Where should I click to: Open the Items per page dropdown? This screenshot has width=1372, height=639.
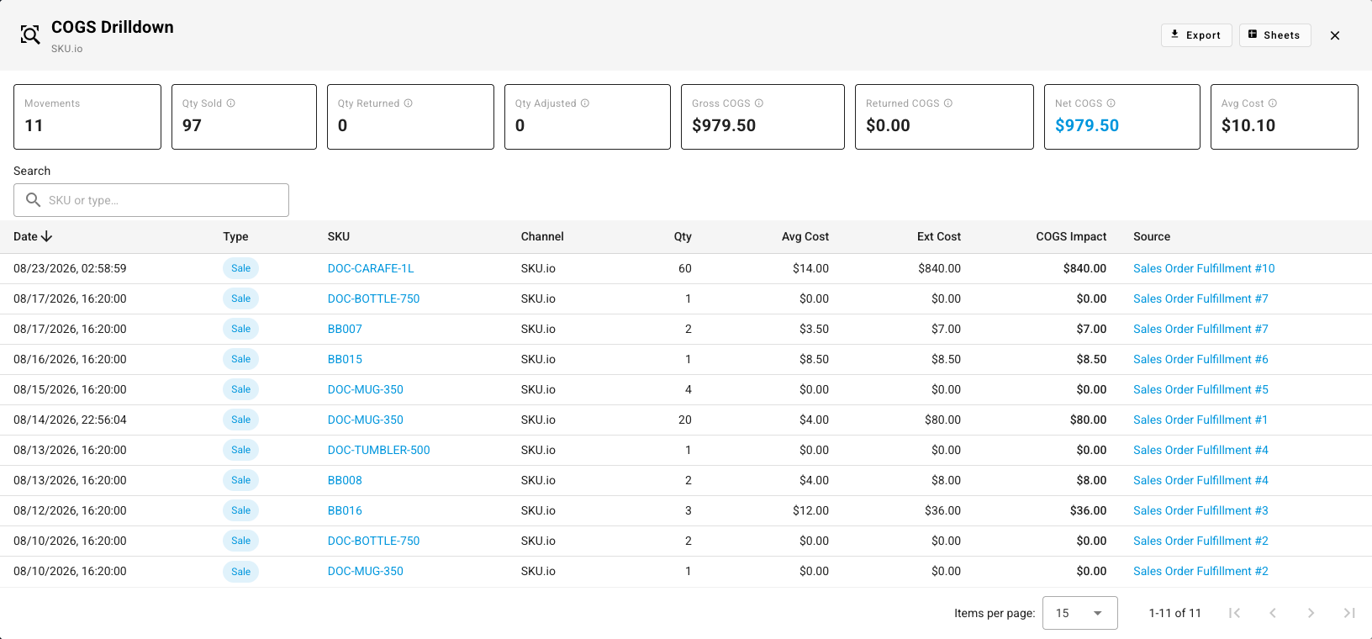(x=1079, y=613)
